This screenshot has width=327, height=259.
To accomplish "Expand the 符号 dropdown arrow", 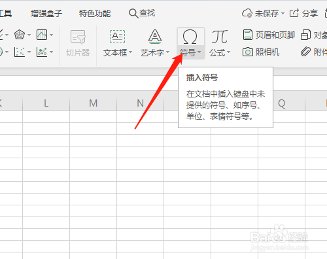I will [199, 52].
